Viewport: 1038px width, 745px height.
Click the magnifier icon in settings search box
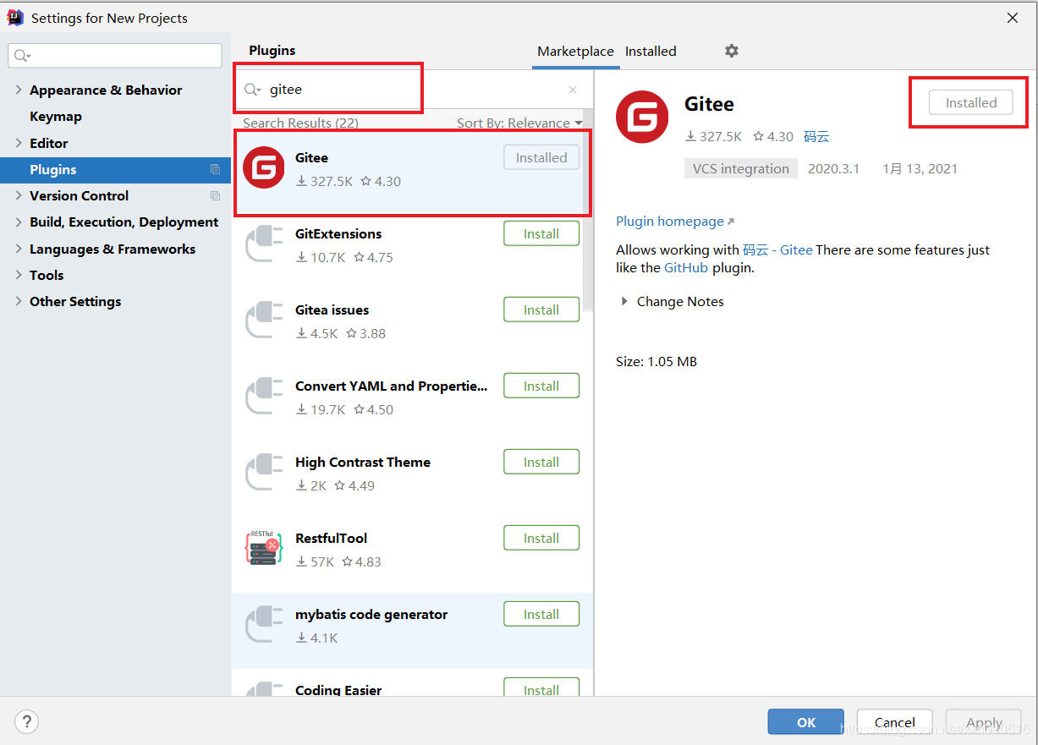[21, 56]
